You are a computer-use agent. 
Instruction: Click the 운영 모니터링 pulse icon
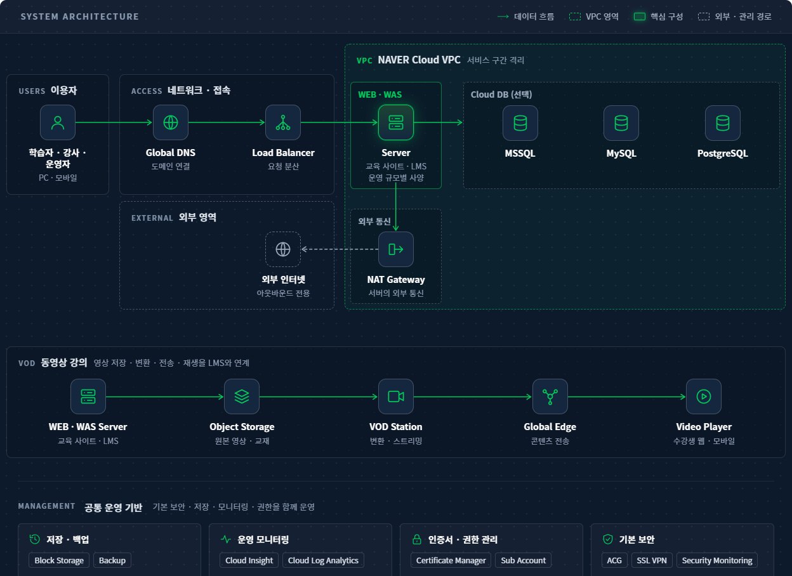pyautogui.click(x=226, y=540)
